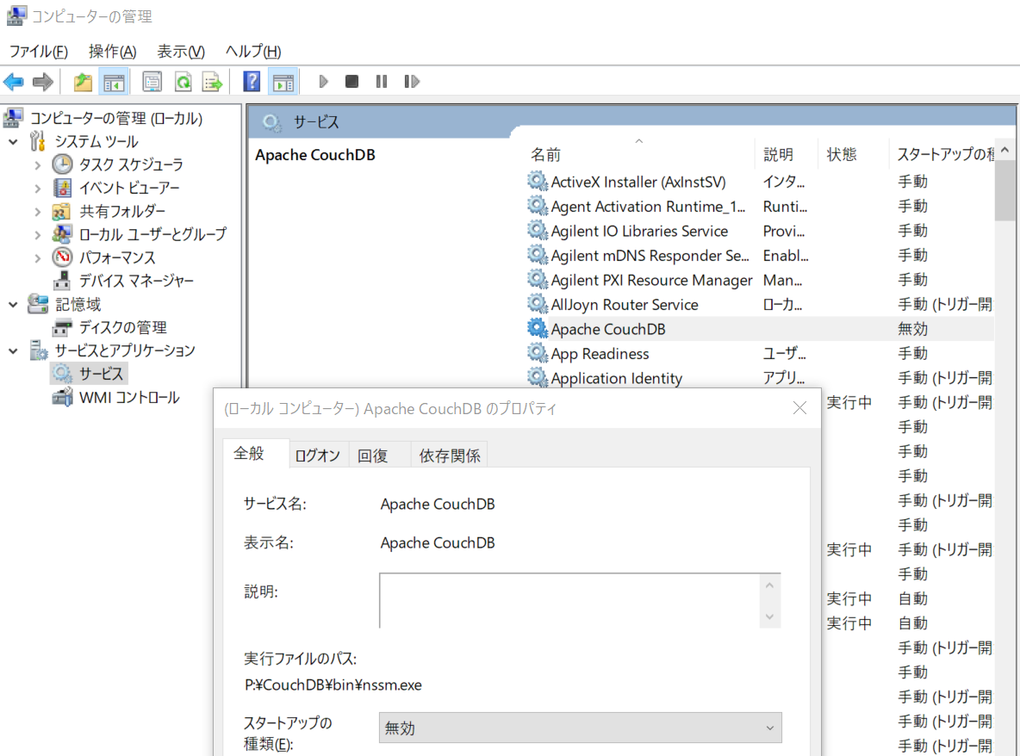Click the services list vertical scrollbar thumb
Screen dimensions: 1020x756
click(x=1005, y=190)
